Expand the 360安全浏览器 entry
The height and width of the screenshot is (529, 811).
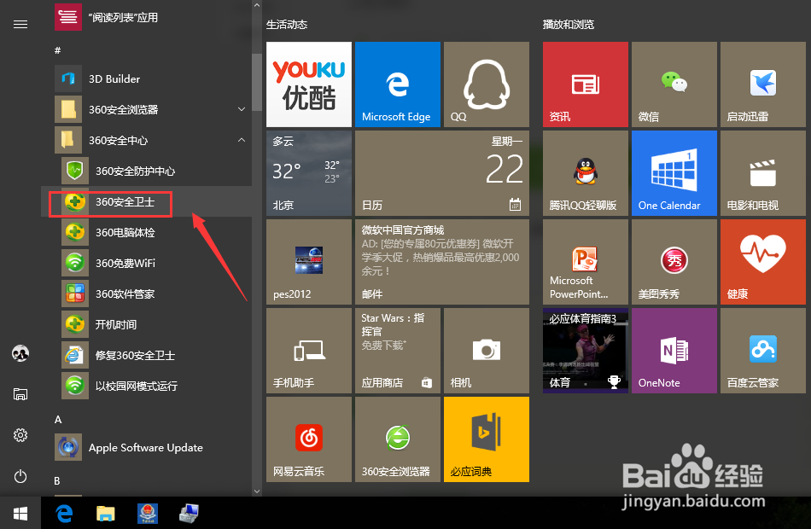click(242, 109)
